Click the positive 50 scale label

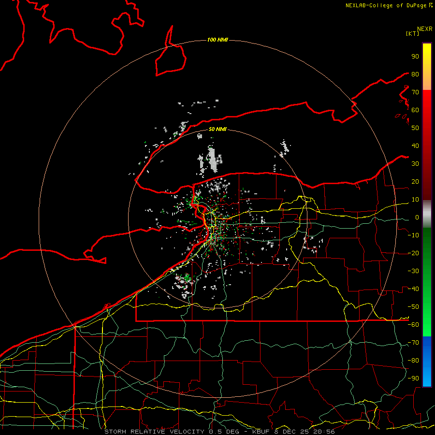[x=415, y=128]
